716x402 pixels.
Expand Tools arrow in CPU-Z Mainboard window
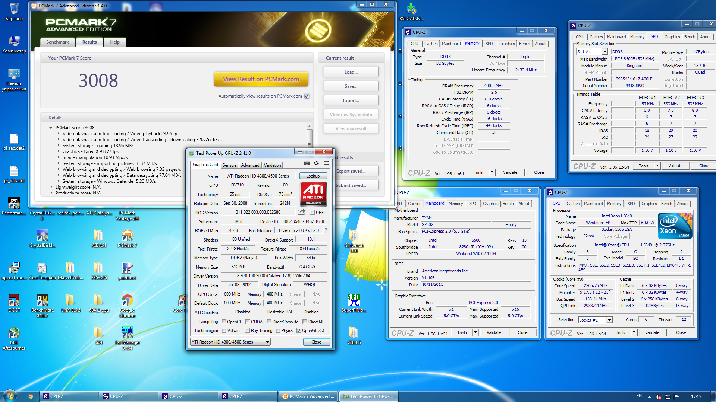pos(476,332)
